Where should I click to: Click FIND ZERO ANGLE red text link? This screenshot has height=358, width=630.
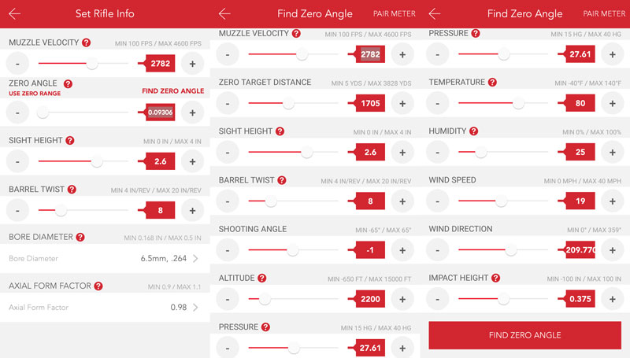coord(172,91)
